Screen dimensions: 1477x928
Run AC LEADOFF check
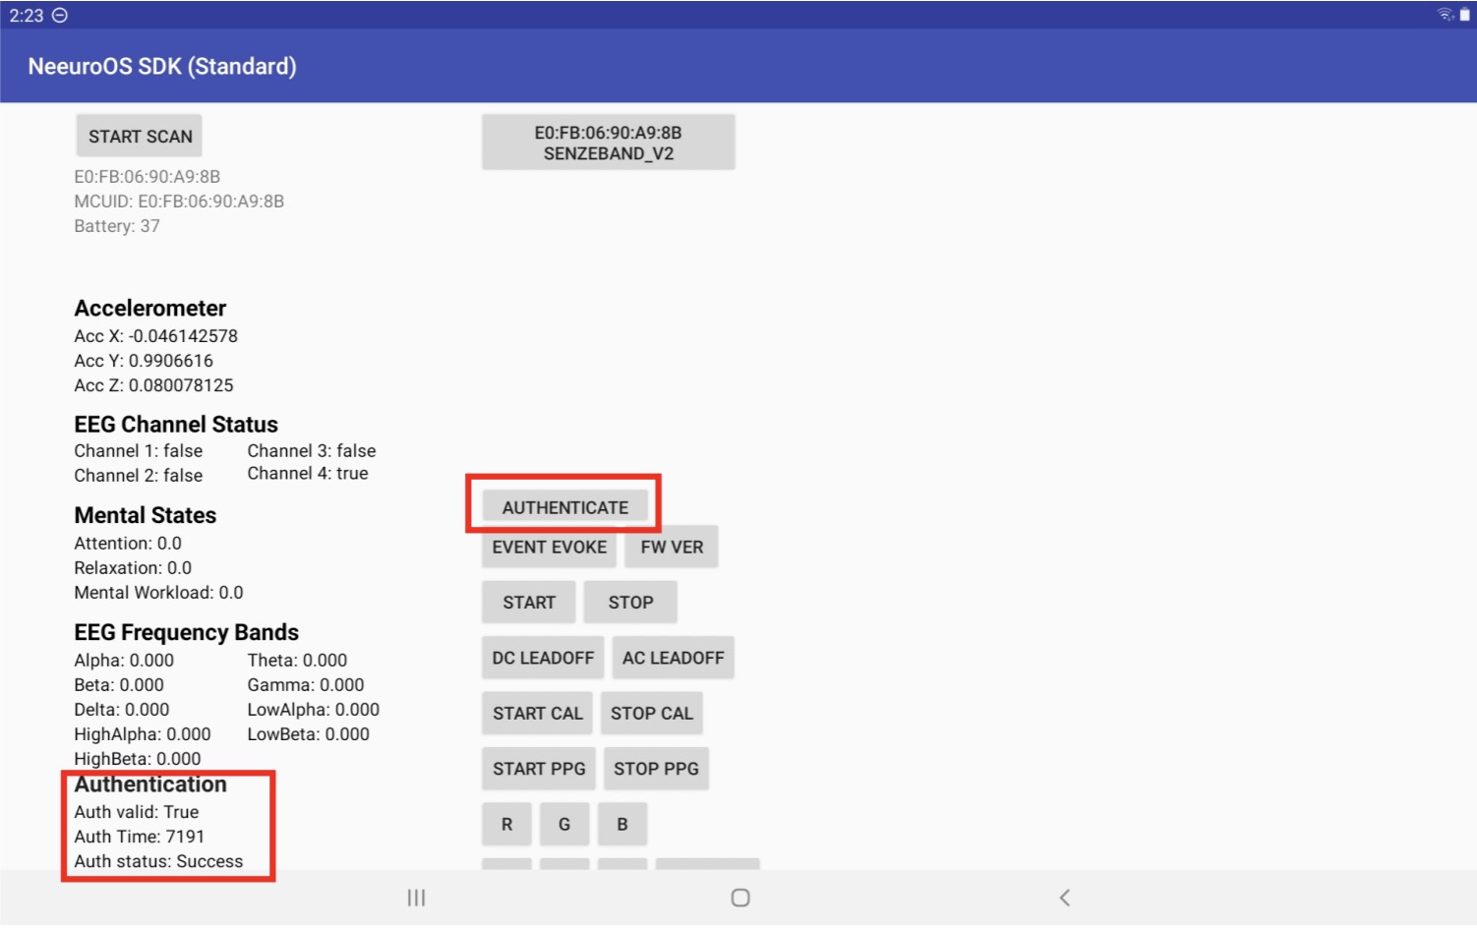673,657
